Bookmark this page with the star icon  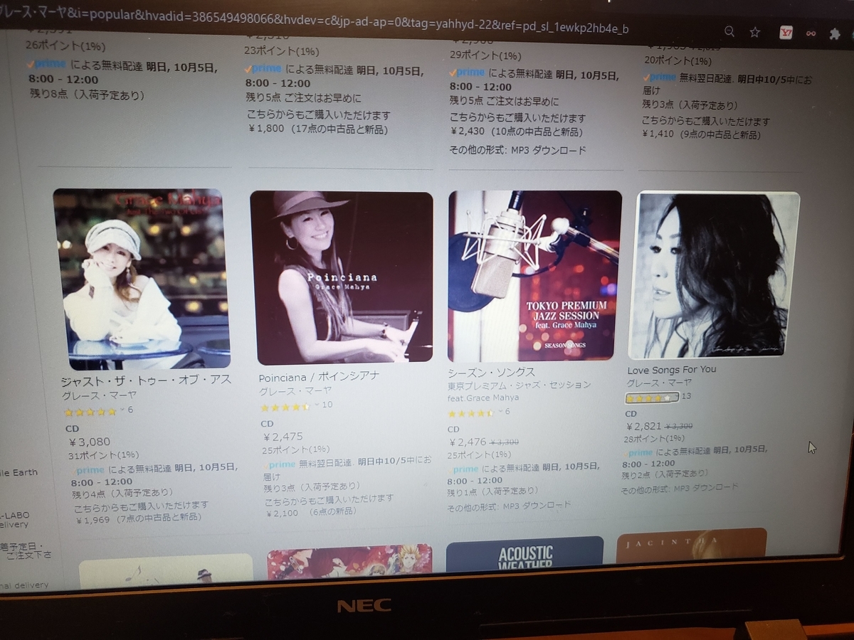click(x=755, y=32)
